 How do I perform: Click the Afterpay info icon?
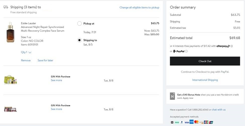(x=232, y=46)
